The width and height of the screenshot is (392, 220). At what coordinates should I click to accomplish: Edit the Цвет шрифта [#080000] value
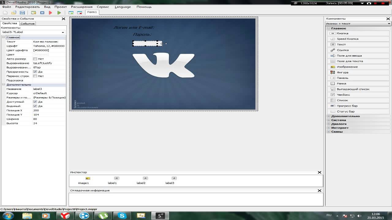click(x=49, y=50)
